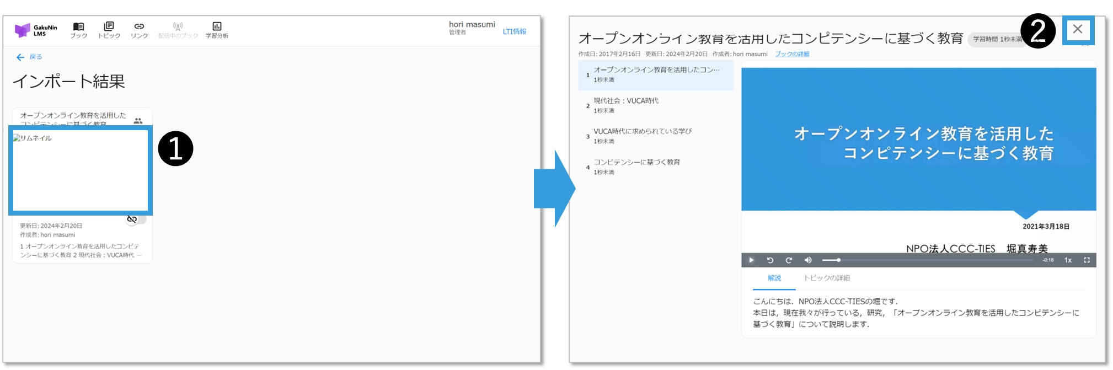Viewport: 1113px width, 370px height.
Task: Click the GakuNin LMS logo
Action: pyautogui.click(x=36, y=30)
